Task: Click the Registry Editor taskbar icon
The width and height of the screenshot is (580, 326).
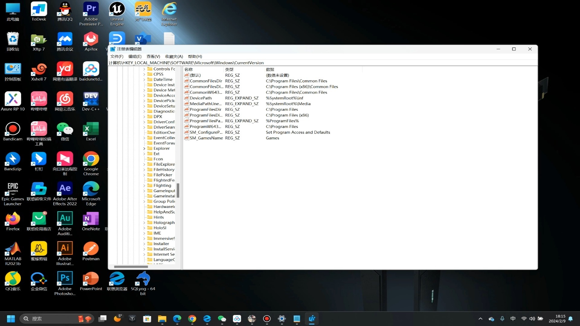Action: (312, 319)
